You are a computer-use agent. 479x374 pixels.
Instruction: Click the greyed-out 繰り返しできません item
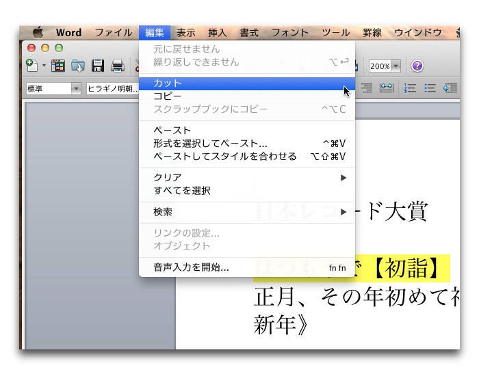(x=247, y=62)
